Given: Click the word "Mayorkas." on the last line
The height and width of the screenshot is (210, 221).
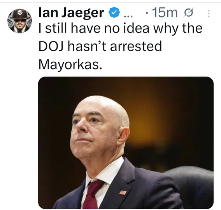Looking at the screenshot, I should tap(70, 65).
